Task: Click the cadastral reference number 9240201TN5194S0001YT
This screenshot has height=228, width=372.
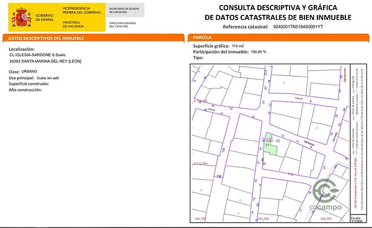Action: point(298,27)
